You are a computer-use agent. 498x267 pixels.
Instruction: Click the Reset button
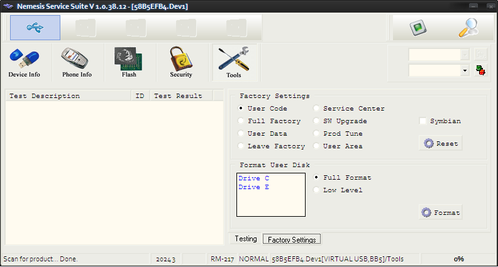[x=441, y=143]
